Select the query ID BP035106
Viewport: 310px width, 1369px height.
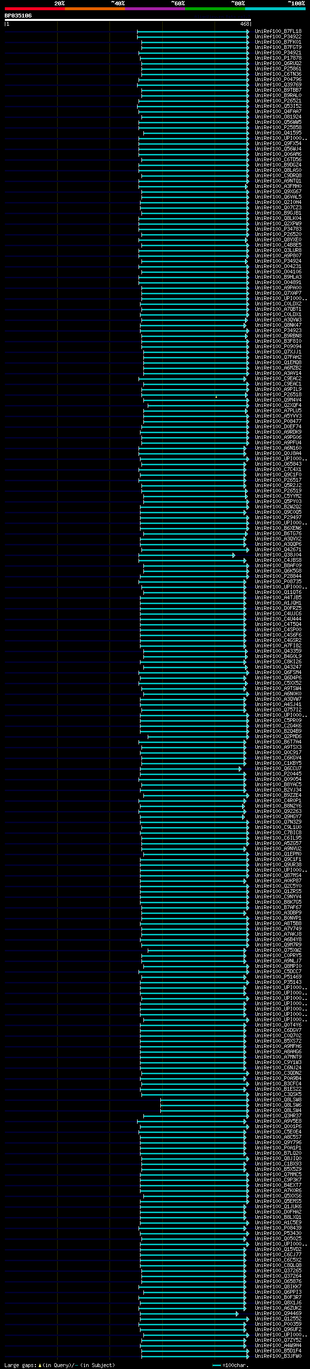(18, 16)
